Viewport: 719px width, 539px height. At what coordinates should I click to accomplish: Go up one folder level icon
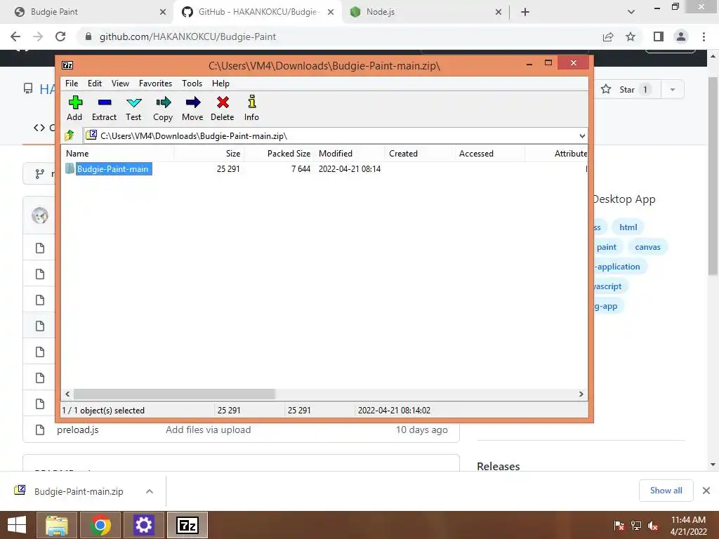coord(70,135)
